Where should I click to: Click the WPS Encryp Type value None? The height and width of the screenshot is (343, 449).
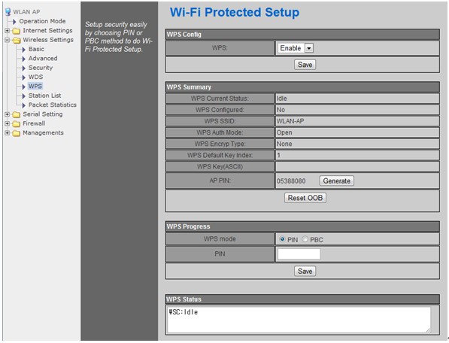coord(284,144)
